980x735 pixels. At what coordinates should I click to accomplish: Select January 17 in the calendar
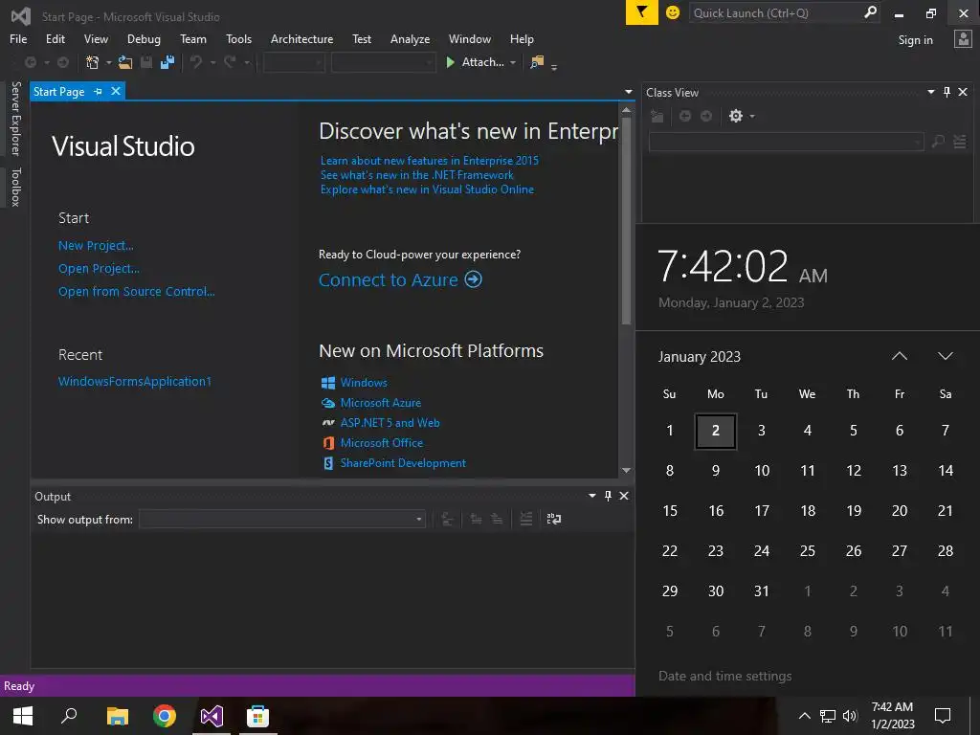(x=761, y=511)
